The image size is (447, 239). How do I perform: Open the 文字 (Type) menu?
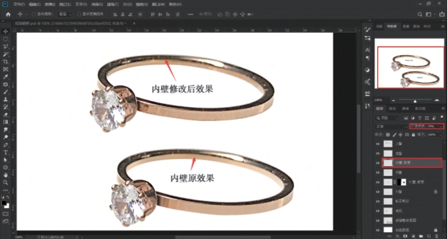coord(82,5)
